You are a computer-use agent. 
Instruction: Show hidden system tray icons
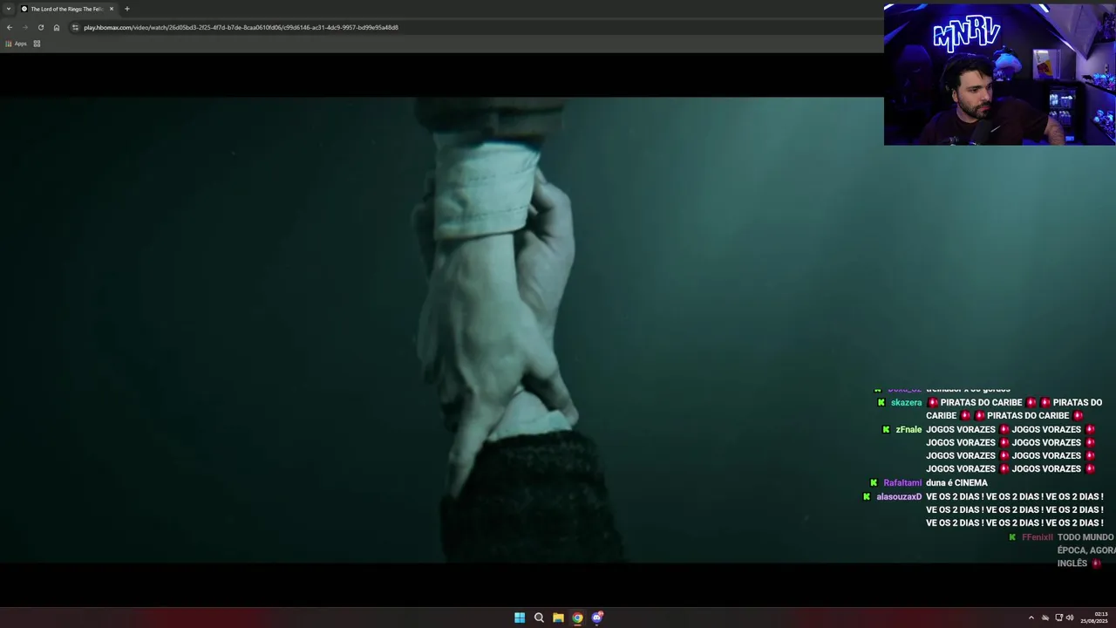[1031, 618]
